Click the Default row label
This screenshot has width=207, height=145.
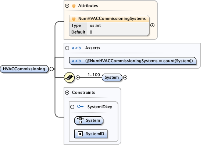78,32
